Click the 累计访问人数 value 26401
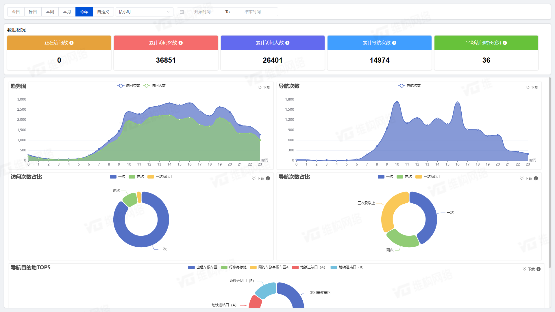 point(272,60)
